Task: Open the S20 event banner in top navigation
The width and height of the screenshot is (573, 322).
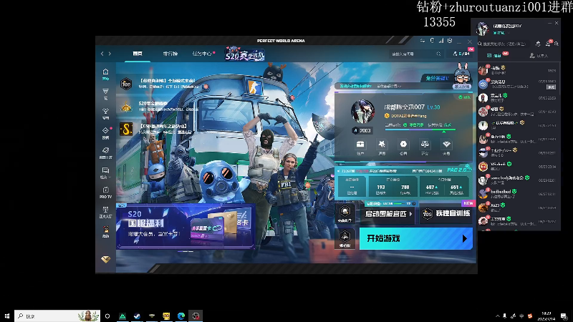Action: point(244,54)
